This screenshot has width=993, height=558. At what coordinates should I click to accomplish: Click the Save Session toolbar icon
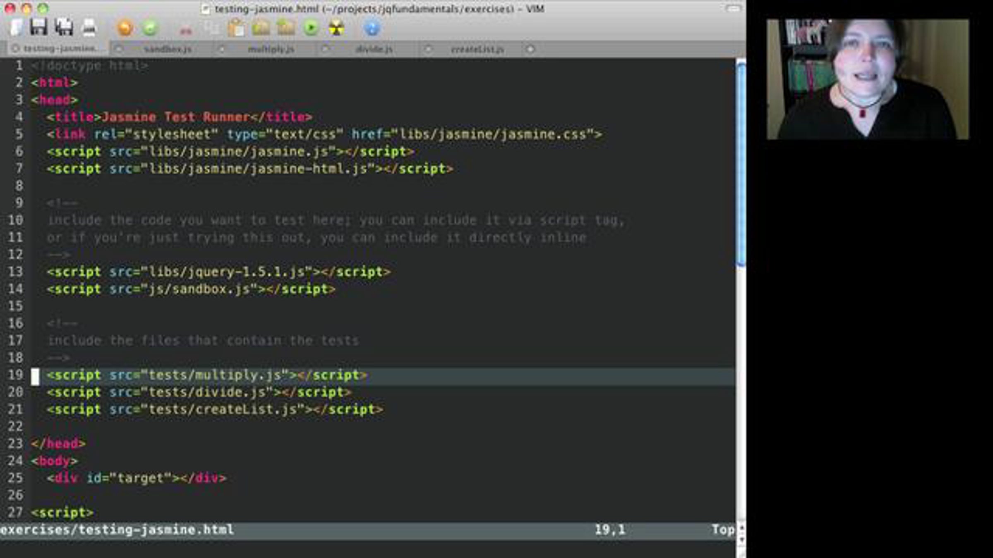pyautogui.click(x=286, y=28)
